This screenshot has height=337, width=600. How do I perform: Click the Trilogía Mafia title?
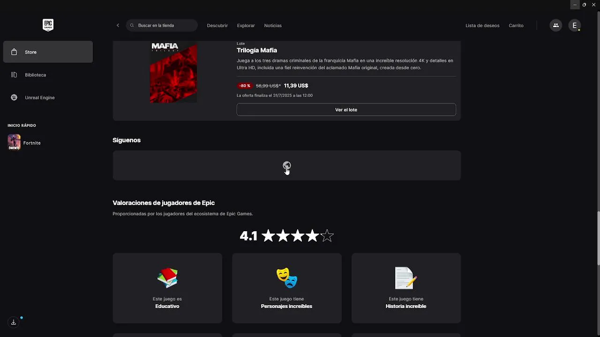tap(257, 50)
